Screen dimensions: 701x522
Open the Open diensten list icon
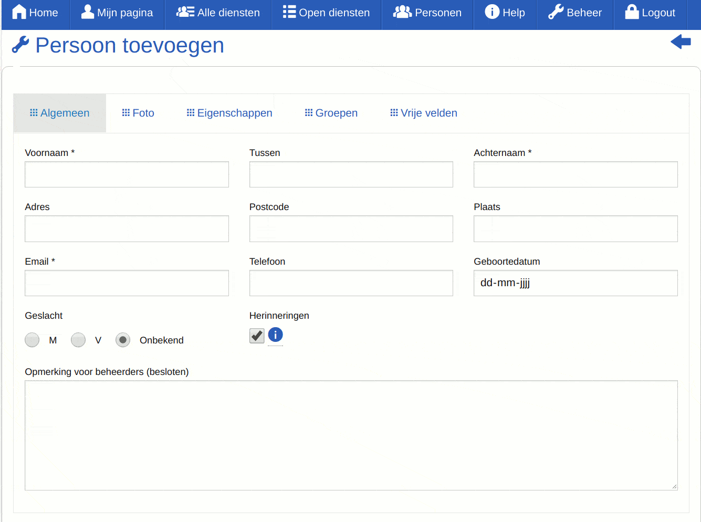(289, 12)
